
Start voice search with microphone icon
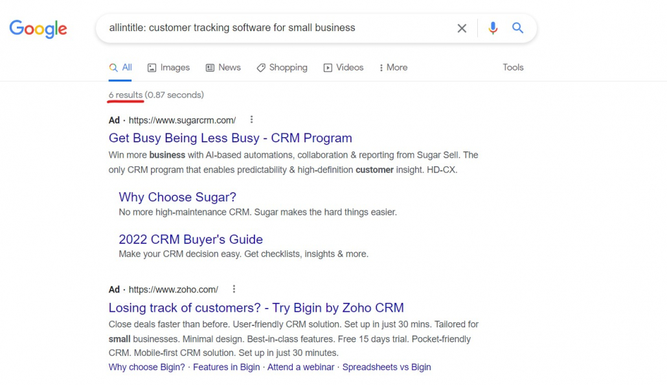tap(493, 28)
